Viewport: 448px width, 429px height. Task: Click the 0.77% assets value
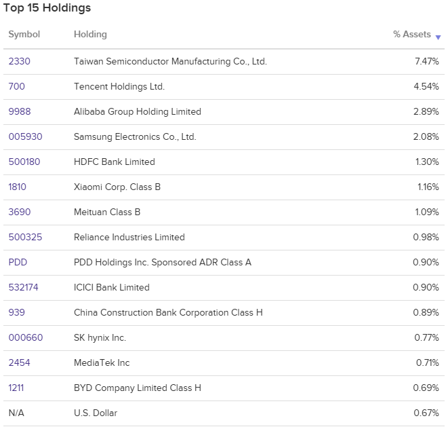pyautogui.click(x=426, y=337)
